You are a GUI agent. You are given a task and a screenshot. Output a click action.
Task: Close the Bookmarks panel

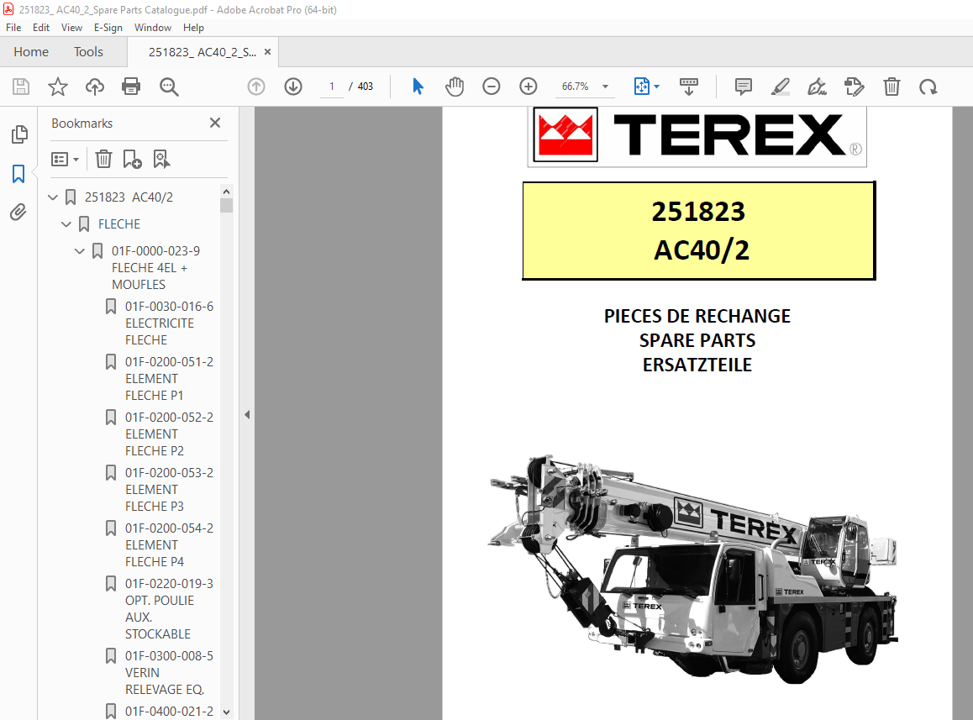pyautogui.click(x=215, y=123)
